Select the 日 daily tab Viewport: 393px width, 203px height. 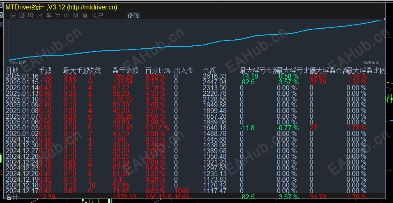(22, 15)
